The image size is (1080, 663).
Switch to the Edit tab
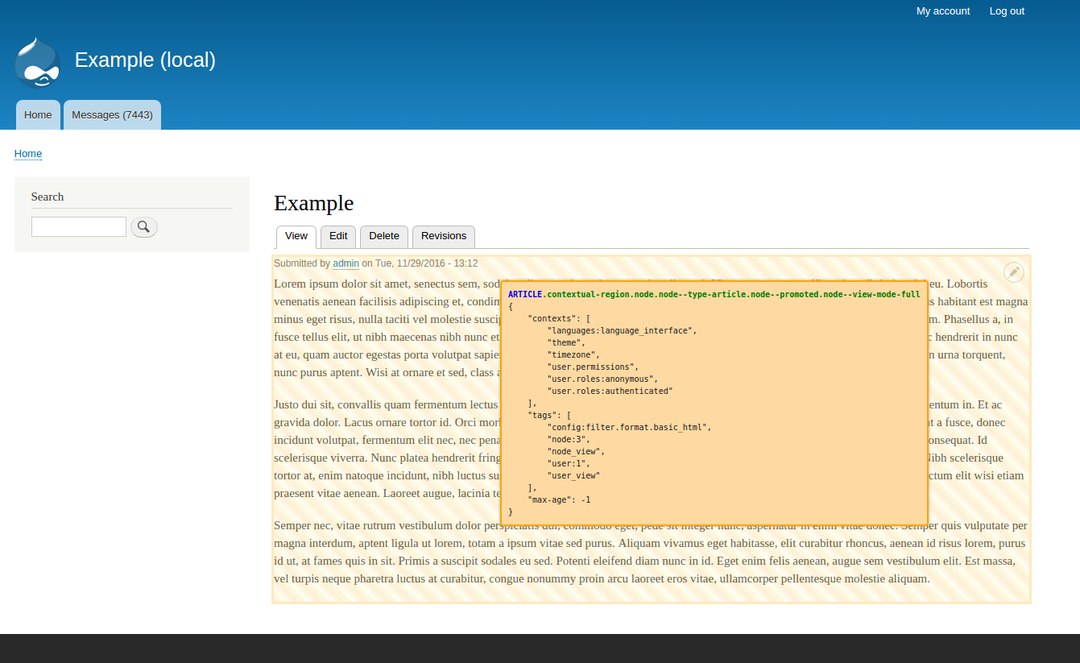point(338,236)
